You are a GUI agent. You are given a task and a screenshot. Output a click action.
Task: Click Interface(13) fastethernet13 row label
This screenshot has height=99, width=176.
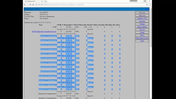click(x=48, y=89)
